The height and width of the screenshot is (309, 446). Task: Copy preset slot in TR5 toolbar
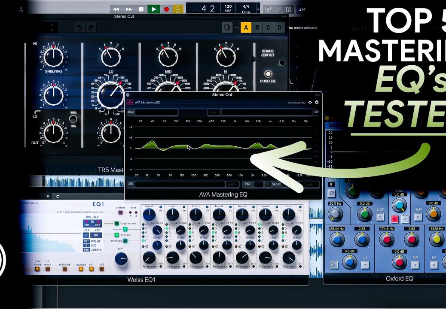[227, 27]
